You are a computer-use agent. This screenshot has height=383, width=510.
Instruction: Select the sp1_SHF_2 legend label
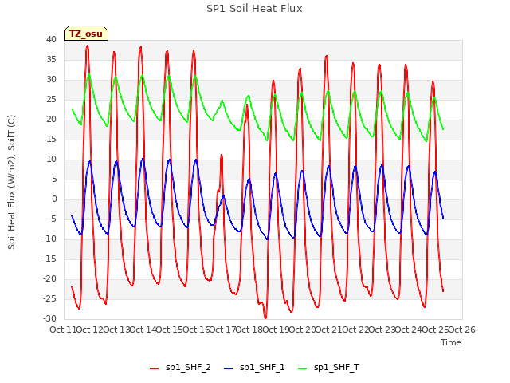coord(188,367)
